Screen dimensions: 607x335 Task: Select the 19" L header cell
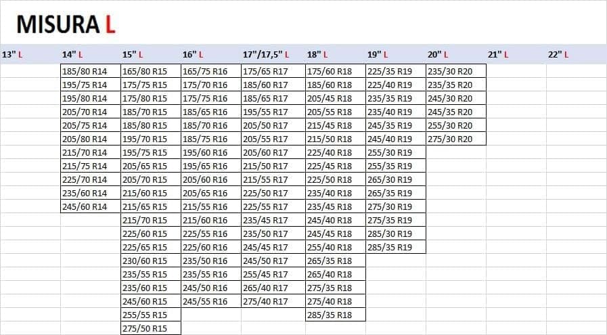tap(396, 55)
